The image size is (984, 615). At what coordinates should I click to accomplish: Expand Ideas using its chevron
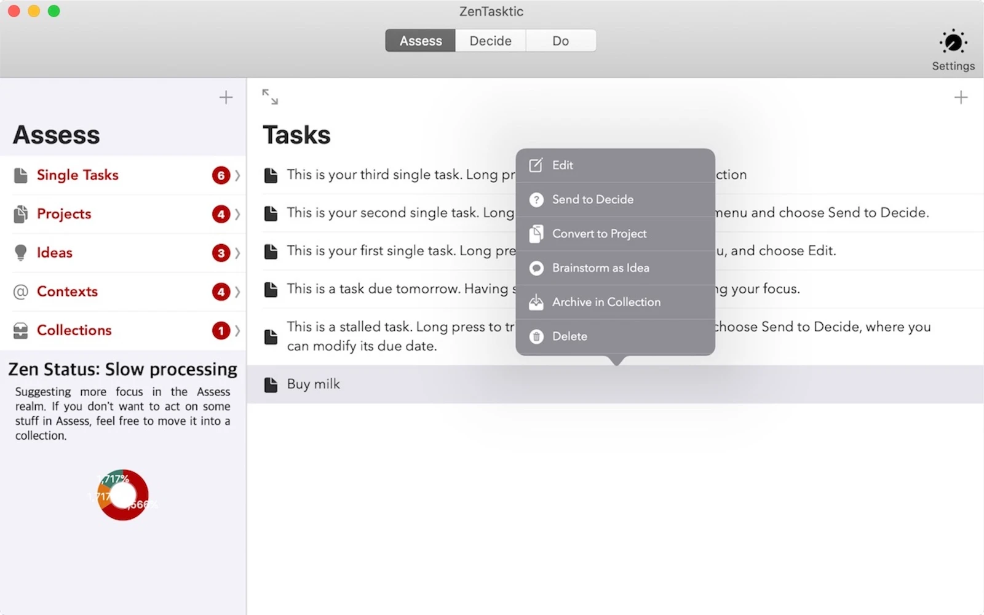[237, 253]
